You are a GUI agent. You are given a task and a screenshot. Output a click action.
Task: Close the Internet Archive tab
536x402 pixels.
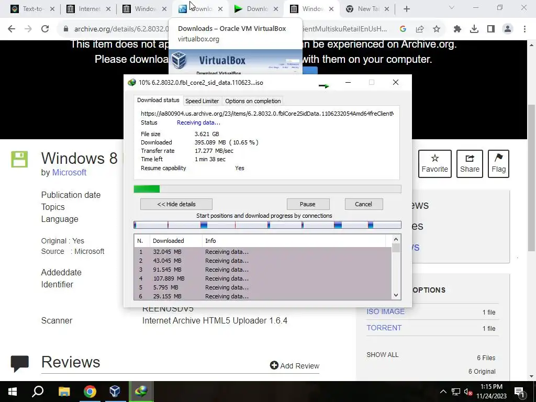coord(108,9)
